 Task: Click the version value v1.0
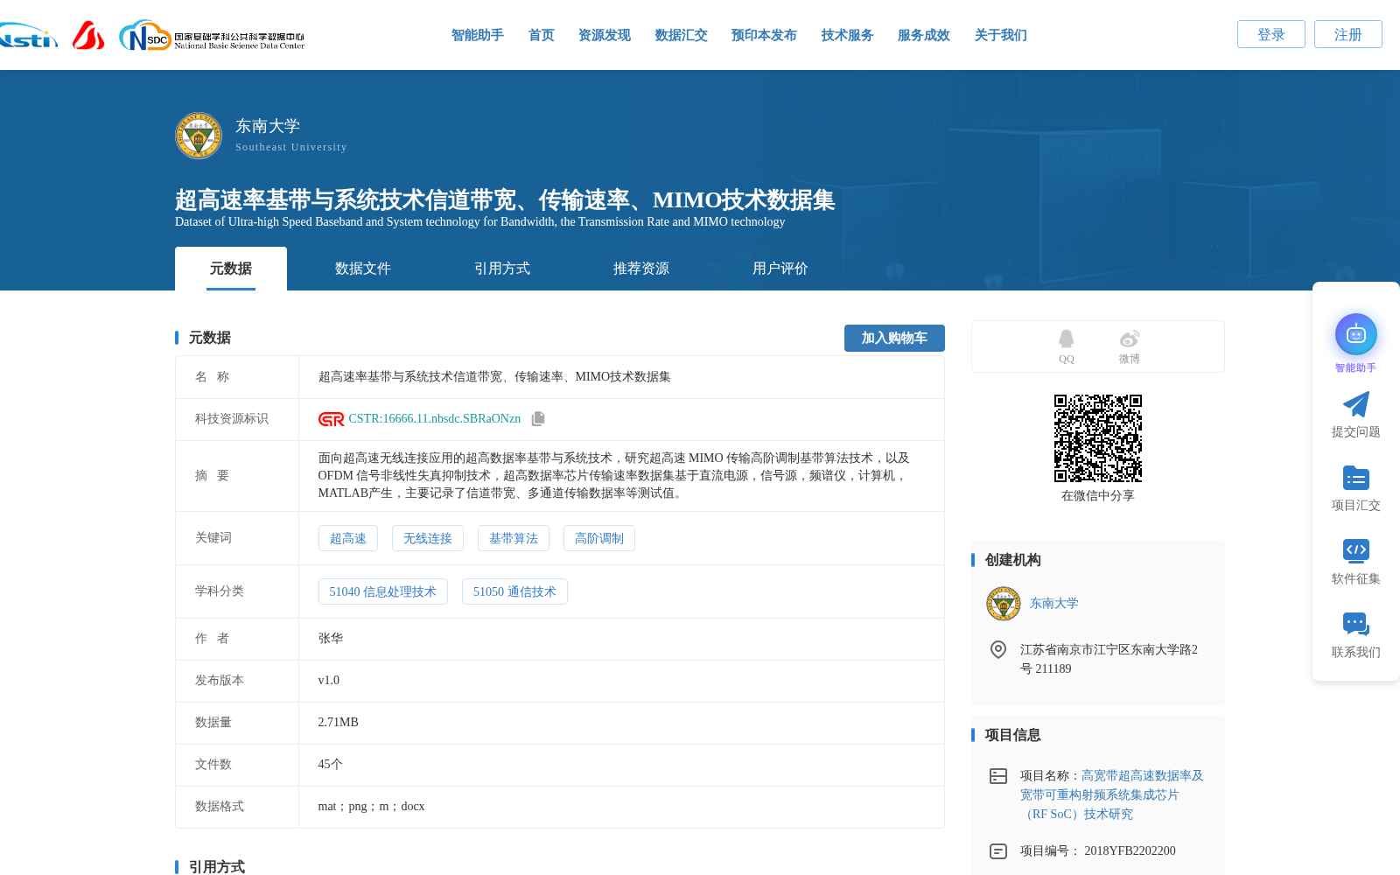(329, 681)
